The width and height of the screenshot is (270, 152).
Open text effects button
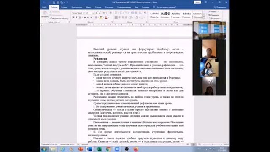[96, 17]
